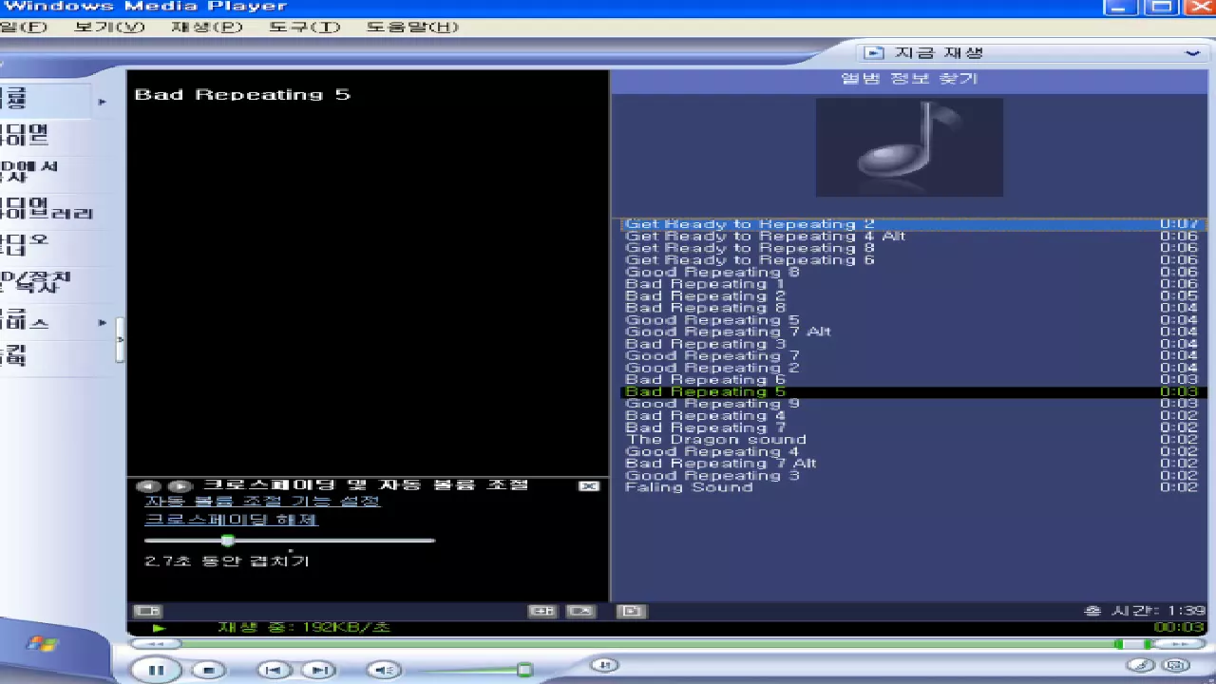The image size is (1216, 684).
Task: Click the 앨범 정보 찾기 link
Action: (x=909, y=79)
